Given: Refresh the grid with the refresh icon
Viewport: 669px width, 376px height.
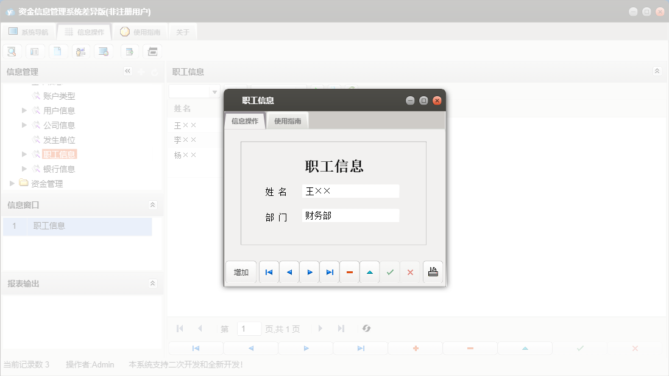Looking at the screenshot, I should point(366,329).
